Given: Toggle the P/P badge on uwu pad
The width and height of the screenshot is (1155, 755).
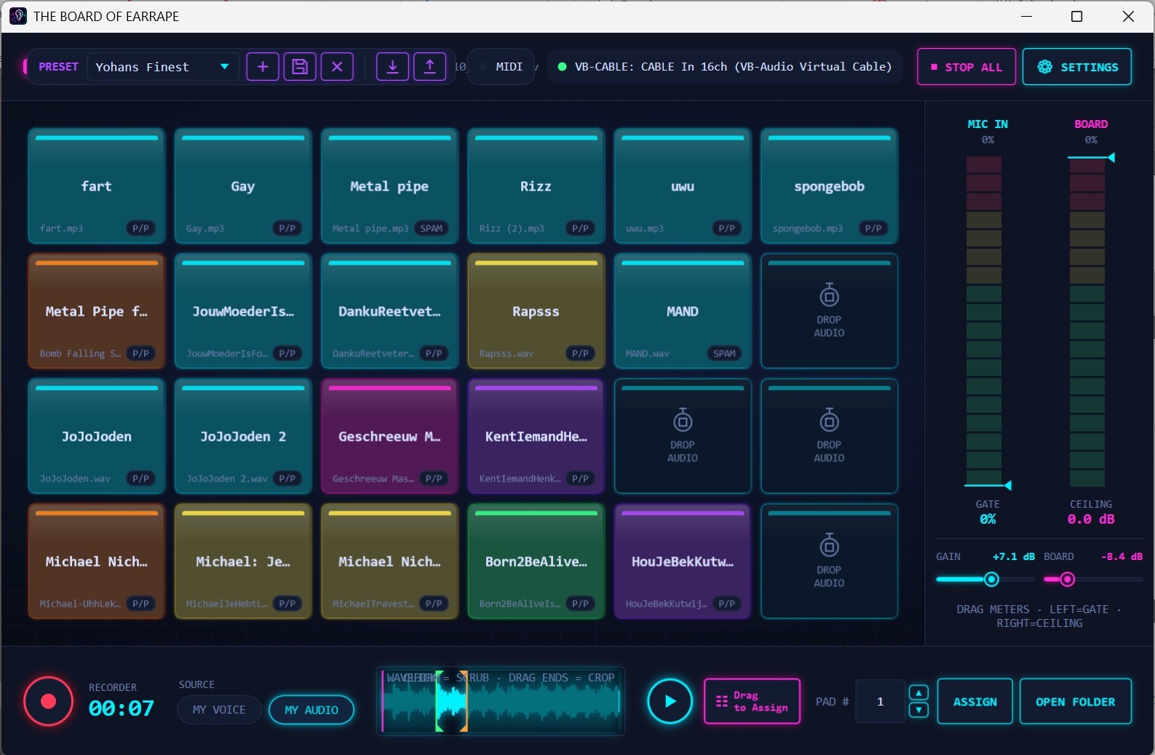Looking at the screenshot, I should [726, 228].
